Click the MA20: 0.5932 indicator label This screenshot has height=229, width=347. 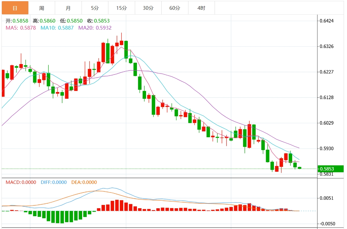(x=95, y=28)
